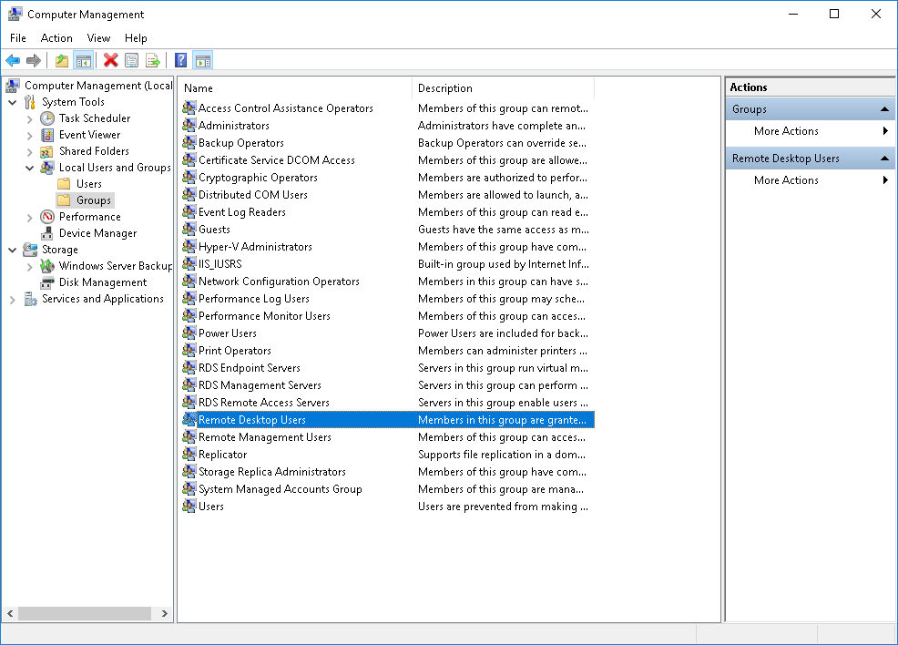Open the View menu
Screen dimensions: 898x645
pos(98,37)
